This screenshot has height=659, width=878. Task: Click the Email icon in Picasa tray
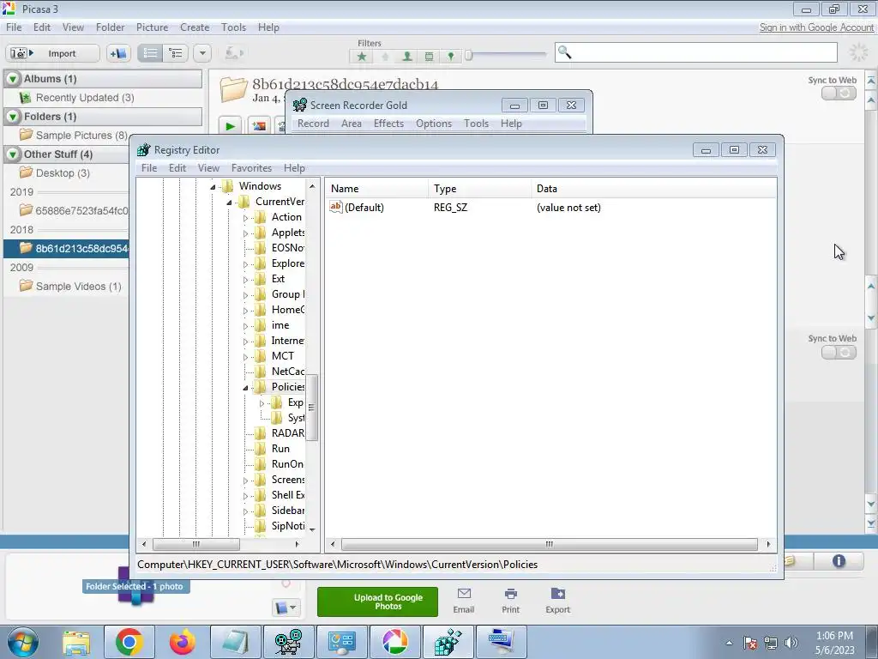tap(464, 601)
